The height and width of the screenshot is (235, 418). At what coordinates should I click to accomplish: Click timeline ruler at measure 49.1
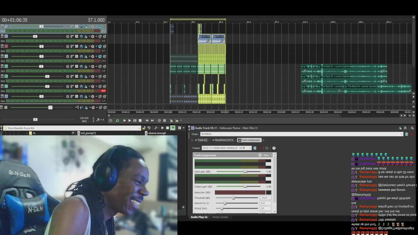tap(193, 22)
